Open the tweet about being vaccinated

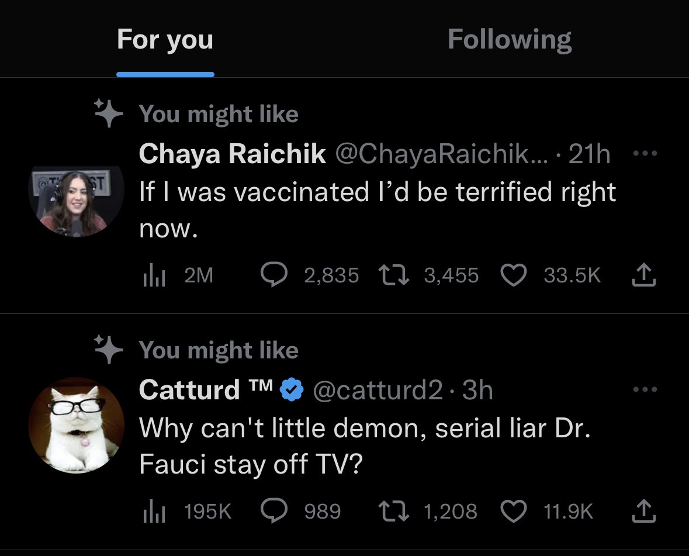[377, 209]
